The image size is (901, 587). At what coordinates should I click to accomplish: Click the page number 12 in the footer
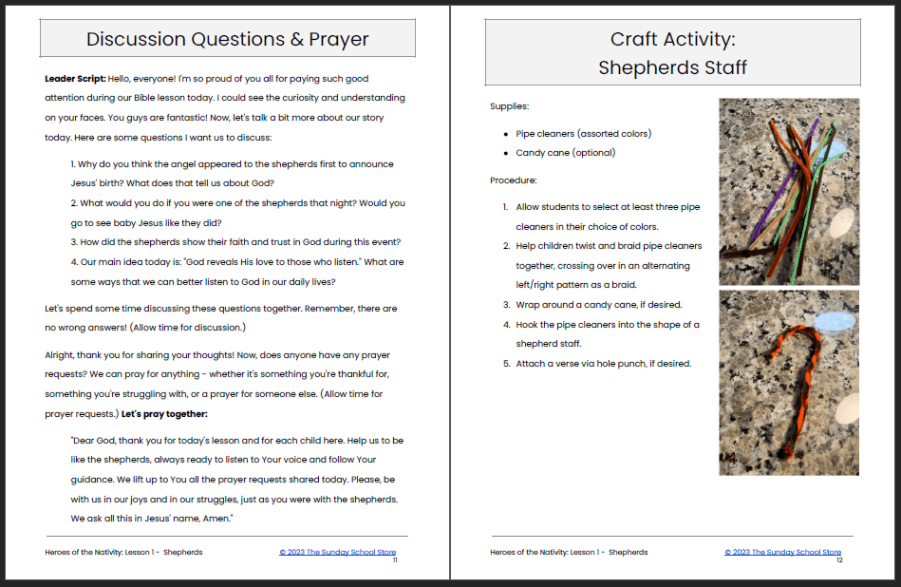839,560
